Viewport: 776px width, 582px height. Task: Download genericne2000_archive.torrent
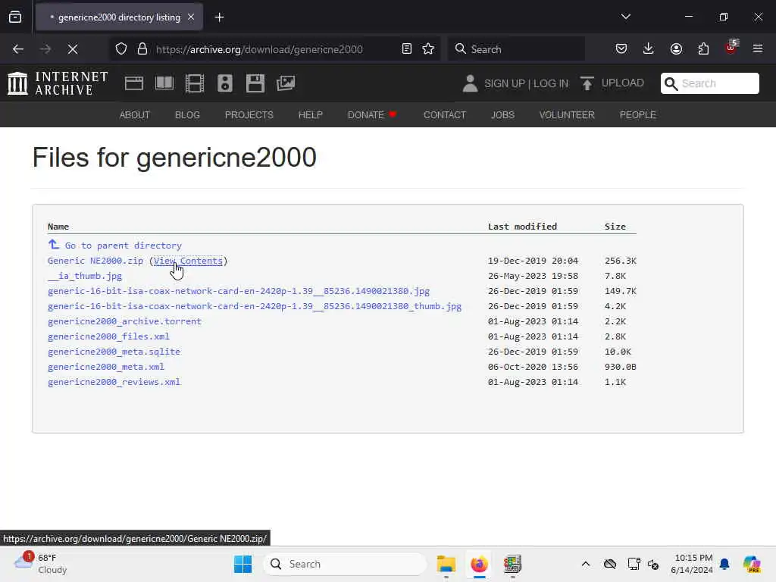[x=125, y=321]
